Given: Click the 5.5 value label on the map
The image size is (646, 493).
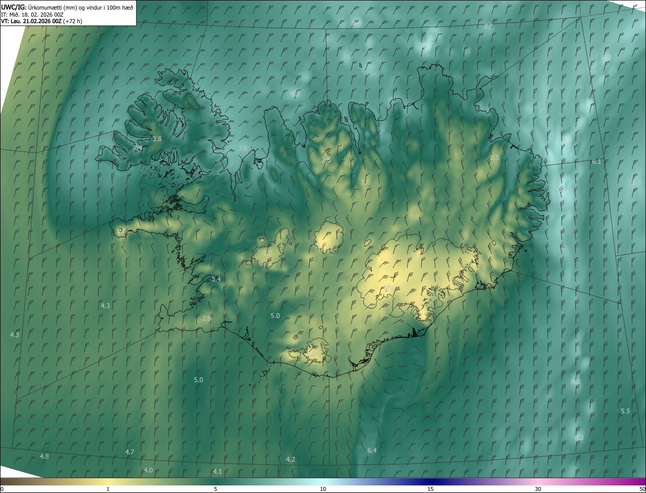Looking at the screenshot, I should point(625,411).
